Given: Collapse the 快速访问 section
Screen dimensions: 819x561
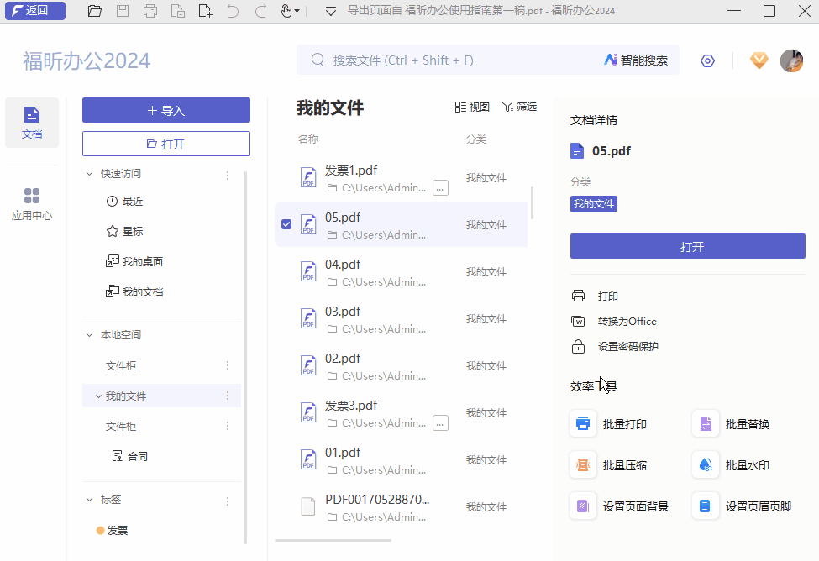Looking at the screenshot, I should [90, 174].
